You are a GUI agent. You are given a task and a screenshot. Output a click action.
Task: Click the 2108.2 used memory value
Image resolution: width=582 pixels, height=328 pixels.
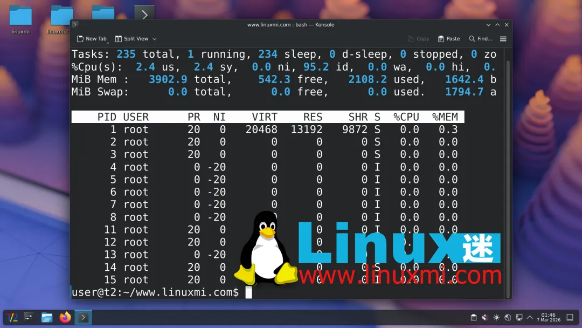[x=368, y=79]
